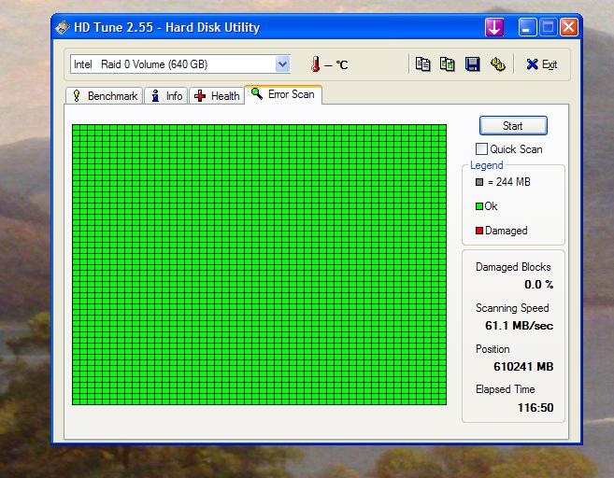The image size is (614, 478).
Task: Switch to the Info tab
Action: [x=166, y=96]
